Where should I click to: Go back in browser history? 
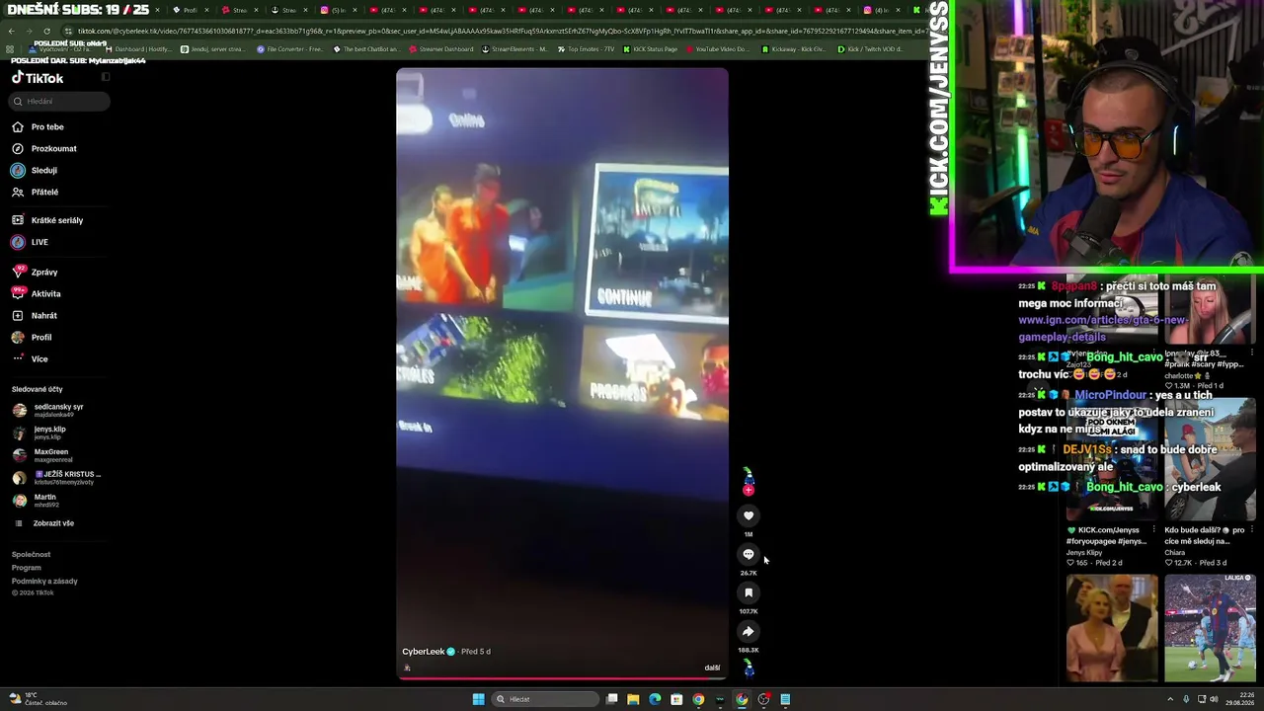(11, 31)
